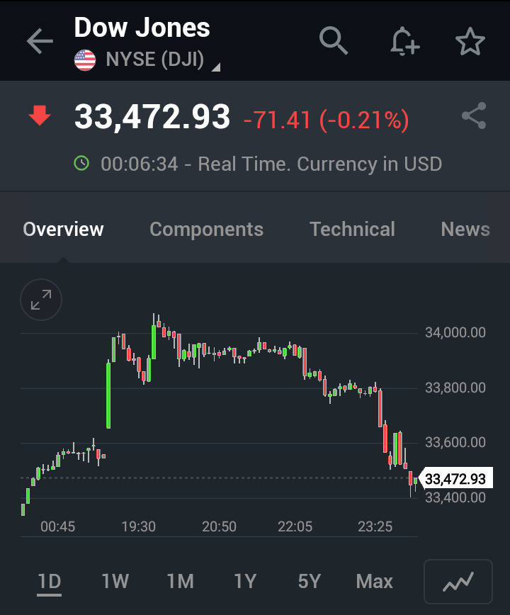Select the 1W chart timeframe
Screen dimensions: 510x615
(x=115, y=582)
